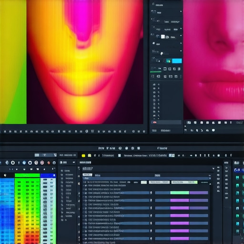Collapse the timeline panel using its top-right arrow
Viewport: 244px width, 244px height.
click(x=213, y=168)
